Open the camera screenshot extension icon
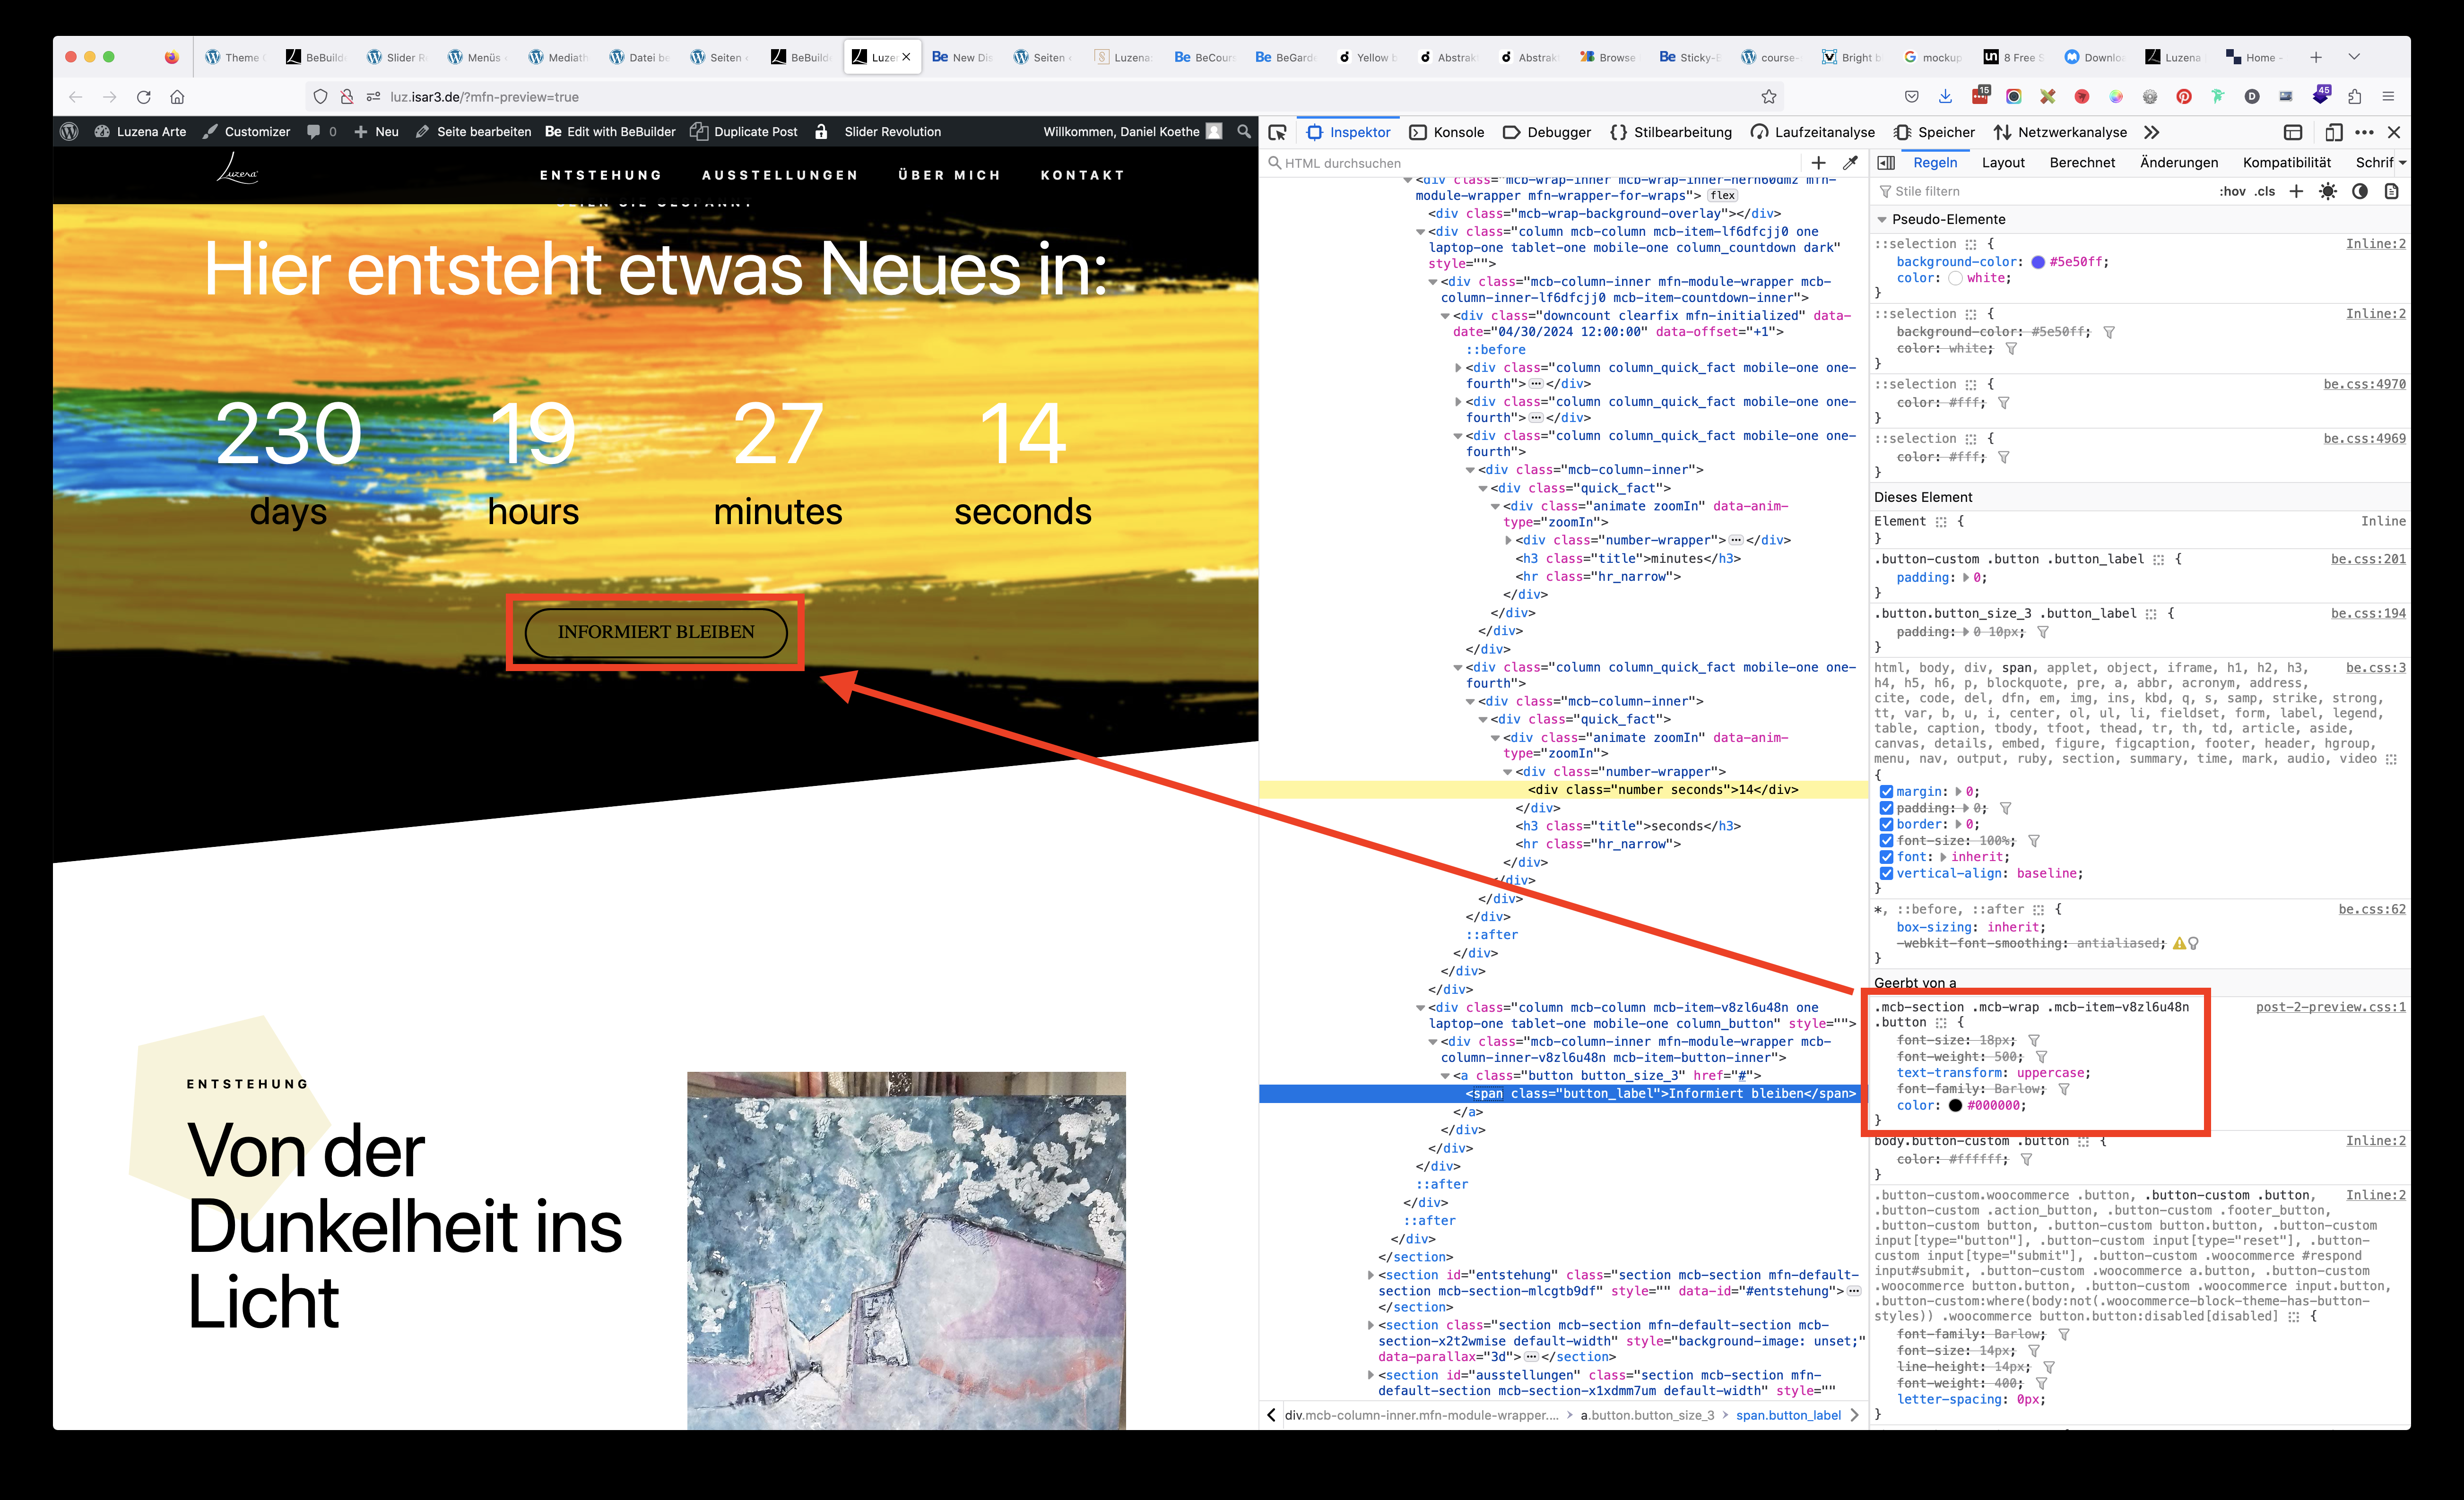 click(x=2014, y=97)
